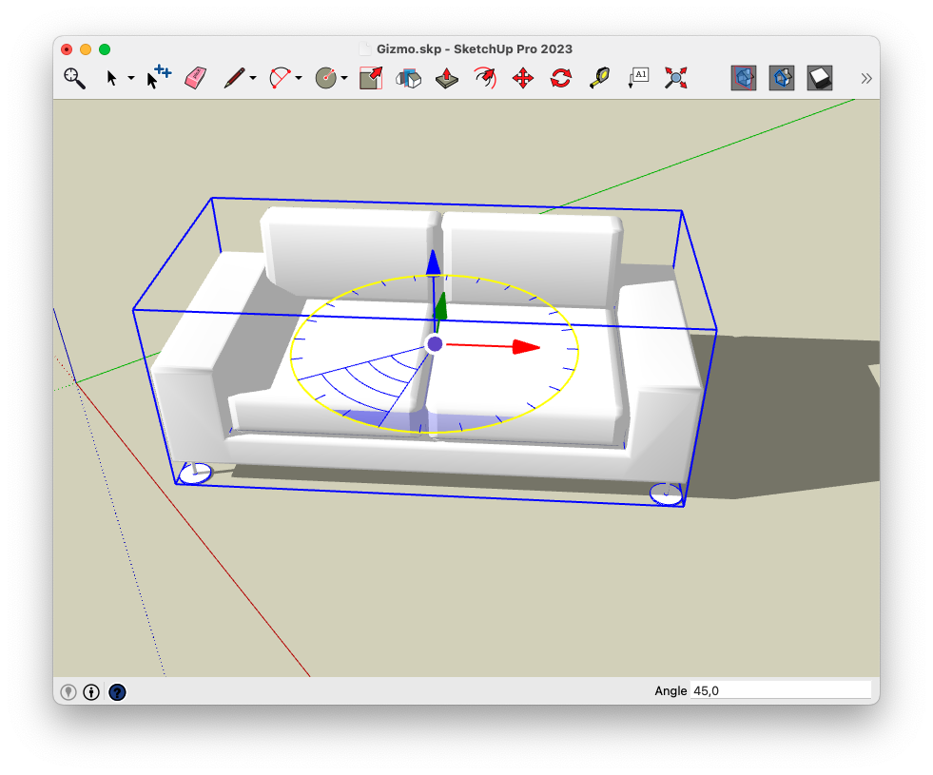
Task: Show more toolbar items via chevron
Action: [x=865, y=78]
